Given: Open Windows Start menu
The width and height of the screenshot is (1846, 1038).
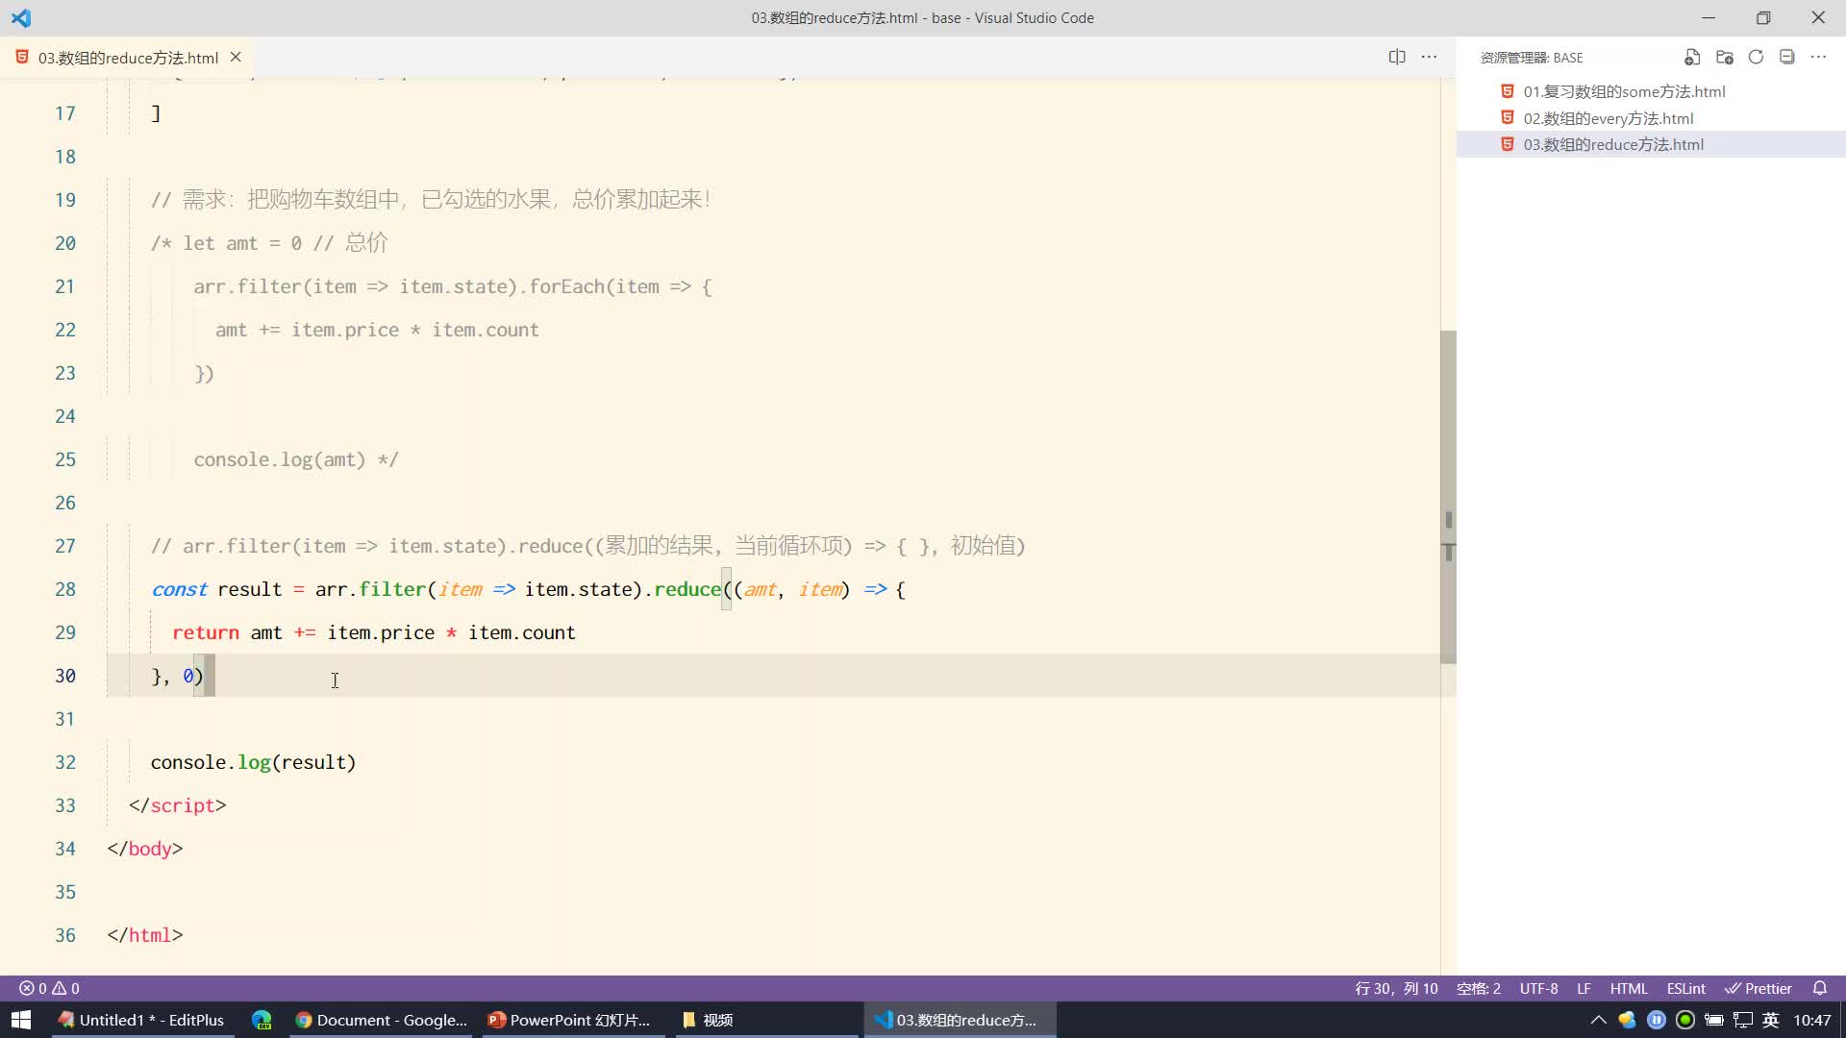Looking at the screenshot, I should (x=21, y=1020).
